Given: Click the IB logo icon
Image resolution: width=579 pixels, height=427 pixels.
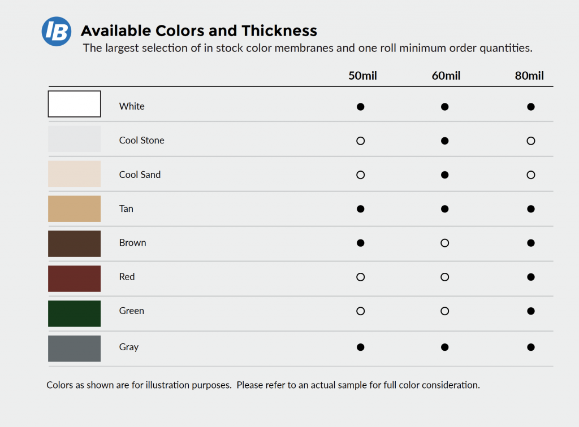Looking at the screenshot, I should tap(57, 31).
